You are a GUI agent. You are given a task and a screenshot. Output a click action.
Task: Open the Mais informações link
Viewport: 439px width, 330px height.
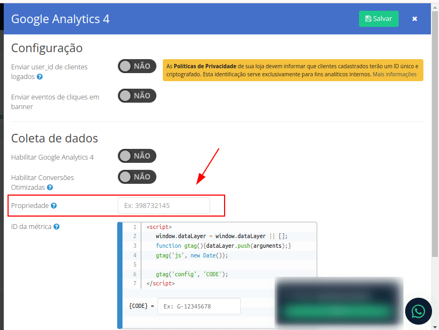tap(394, 74)
